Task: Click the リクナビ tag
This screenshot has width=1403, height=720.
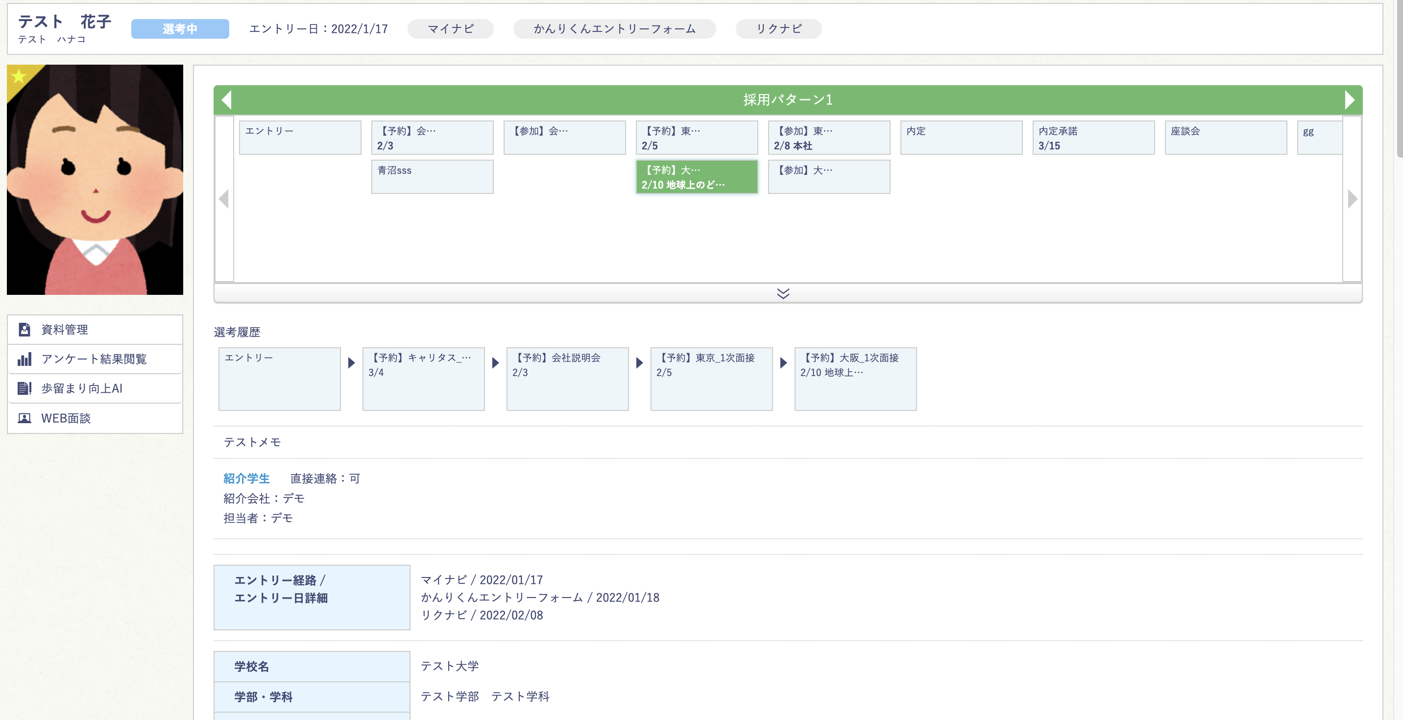Action: tap(778, 29)
